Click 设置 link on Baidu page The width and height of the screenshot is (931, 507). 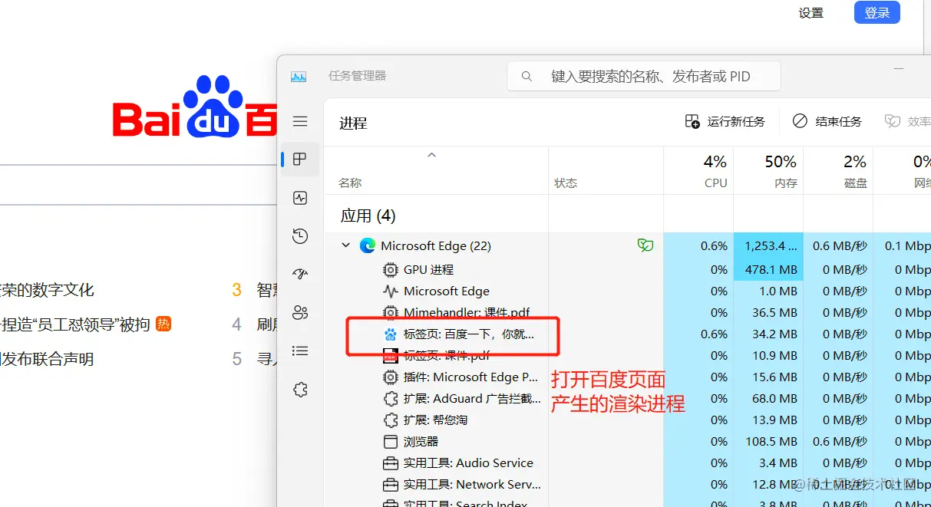810,12
